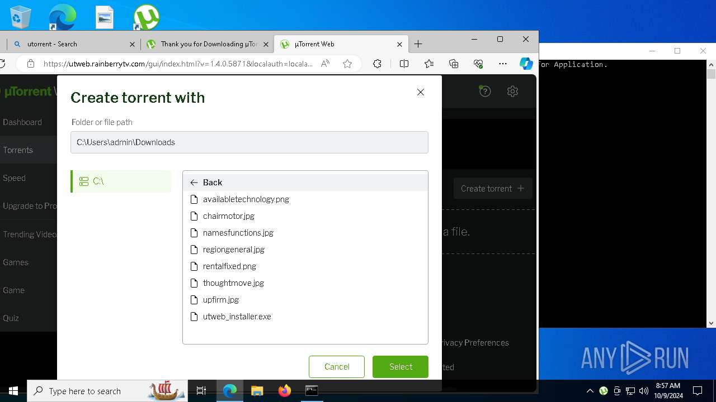Open Edge Extensions puzzle icon

[x=377, y=64]
